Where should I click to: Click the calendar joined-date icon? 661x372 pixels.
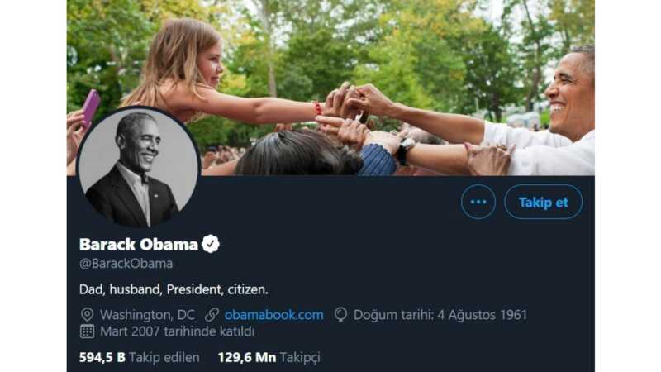87,331
